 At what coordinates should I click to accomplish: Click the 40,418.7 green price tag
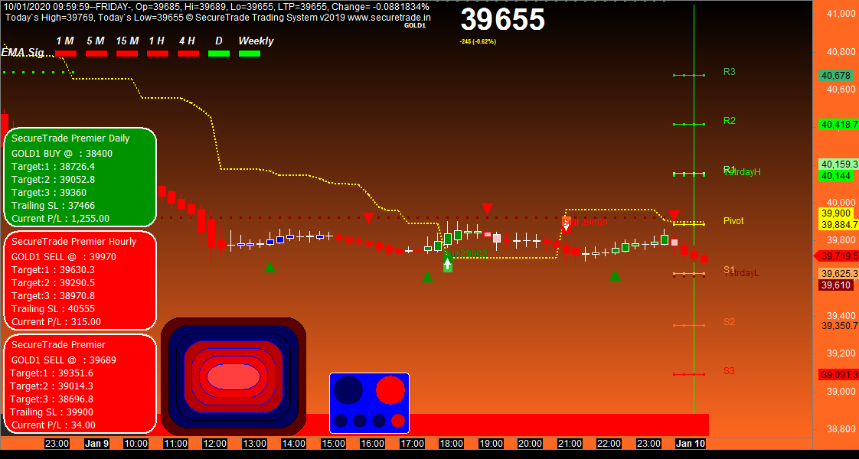point(838,125)
